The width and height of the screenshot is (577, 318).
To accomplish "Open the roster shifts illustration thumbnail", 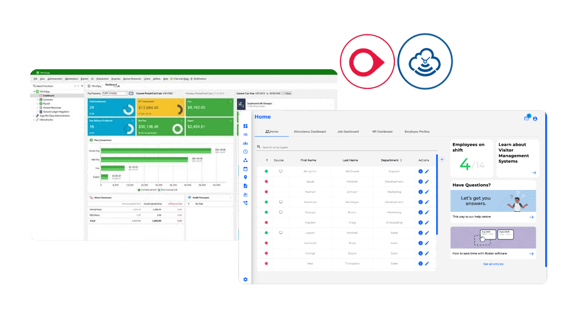I will click(493, 237).
